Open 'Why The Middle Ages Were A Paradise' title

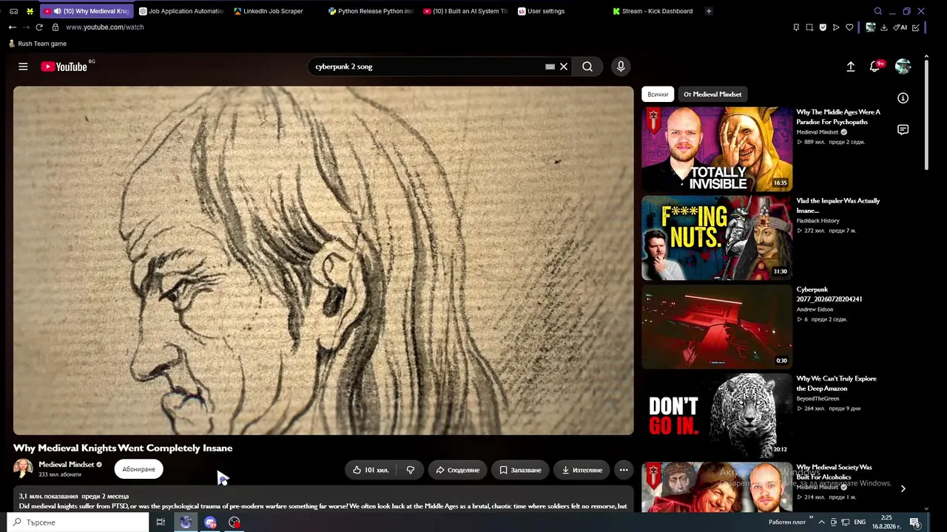[x=838, y=117]
